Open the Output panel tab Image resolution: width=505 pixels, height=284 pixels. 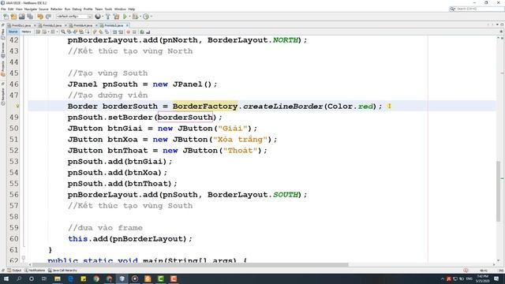coord(14,270)
